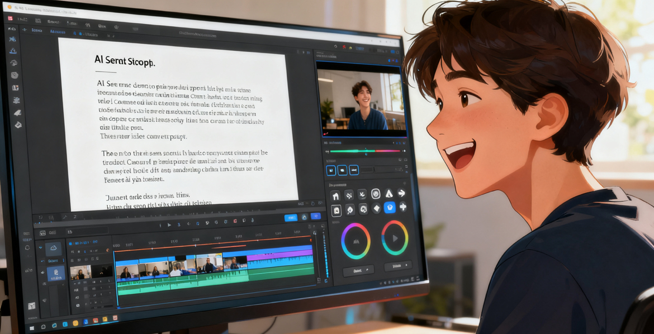Open the bottom-right dropdown button under color wheels

coord(398,266)
